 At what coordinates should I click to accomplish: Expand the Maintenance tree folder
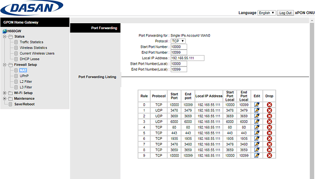coord(5,98)
